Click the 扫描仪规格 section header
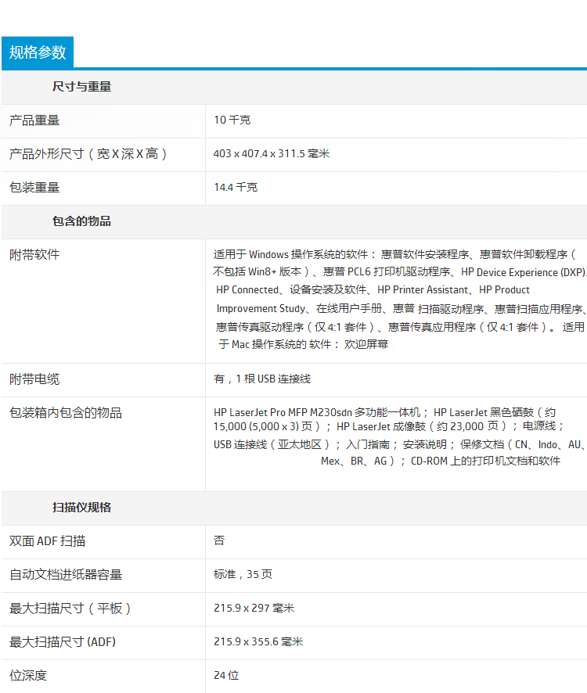This screenshot has height=693, width=587. pyautogui.click(x=82, y=508)
